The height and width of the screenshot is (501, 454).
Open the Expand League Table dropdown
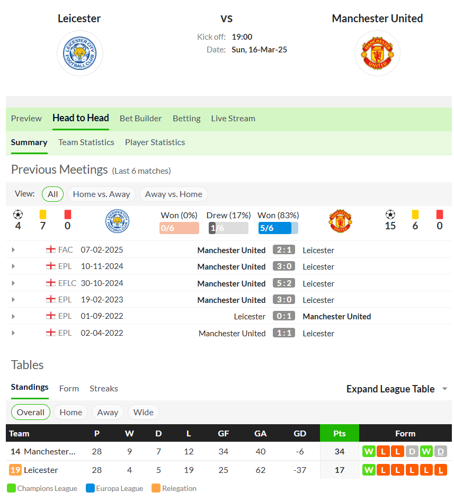pyautogui.click(x=396, y=389)
